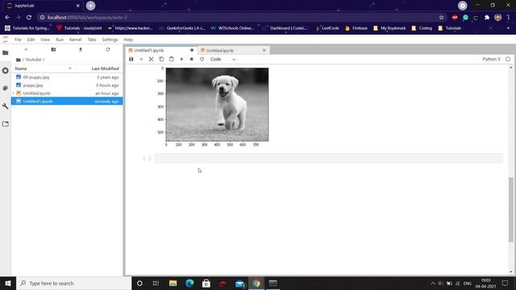
Task: Open the tabs sidebar icon
Action: tap(6, 124)
